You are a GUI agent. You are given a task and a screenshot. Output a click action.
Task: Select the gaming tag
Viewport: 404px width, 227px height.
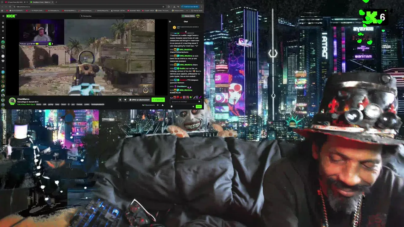coord(50,104)
